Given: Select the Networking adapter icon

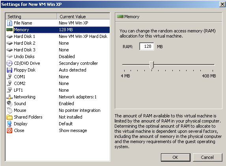Looking at the screenshot, I should coord(9,97).
